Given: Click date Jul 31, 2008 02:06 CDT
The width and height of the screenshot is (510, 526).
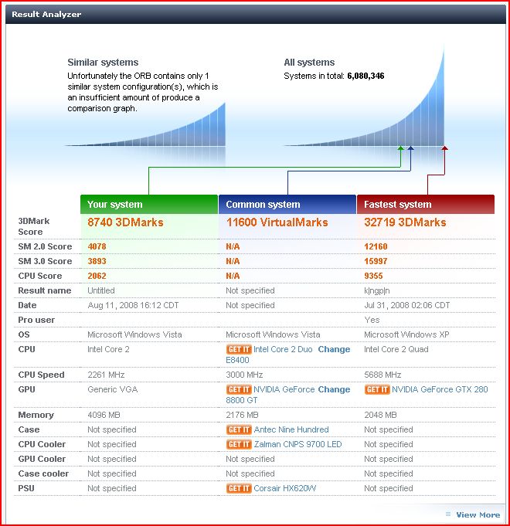Looking at the screenshot, I should [407, 305].
